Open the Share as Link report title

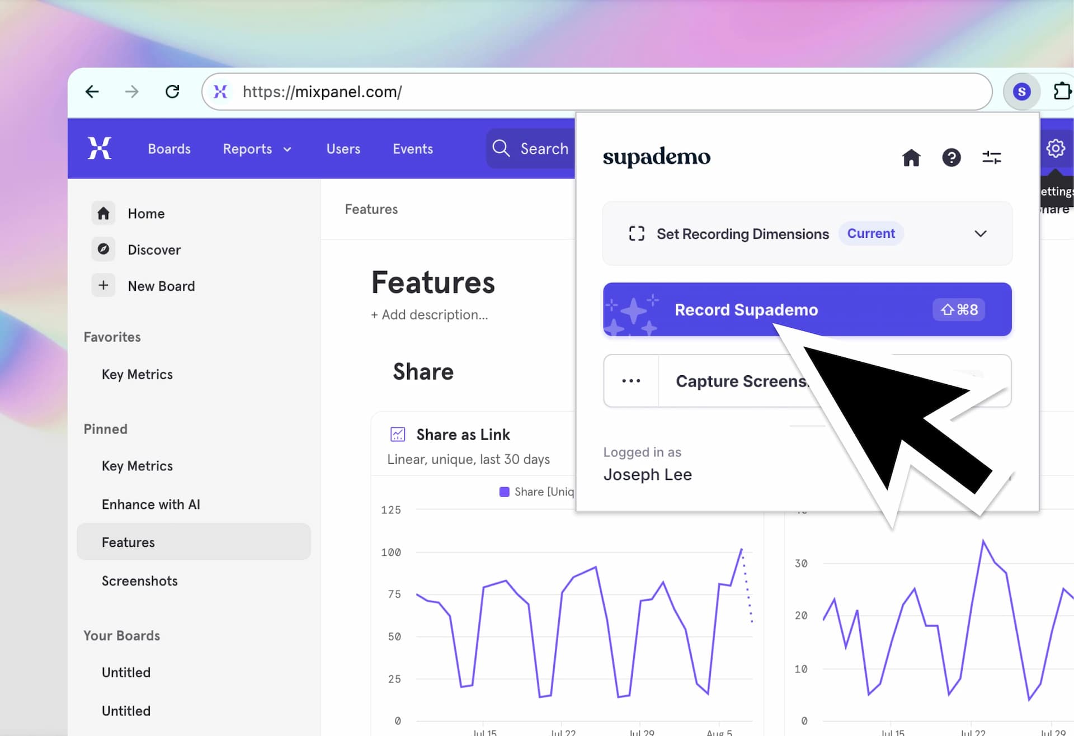click(463, 435)
